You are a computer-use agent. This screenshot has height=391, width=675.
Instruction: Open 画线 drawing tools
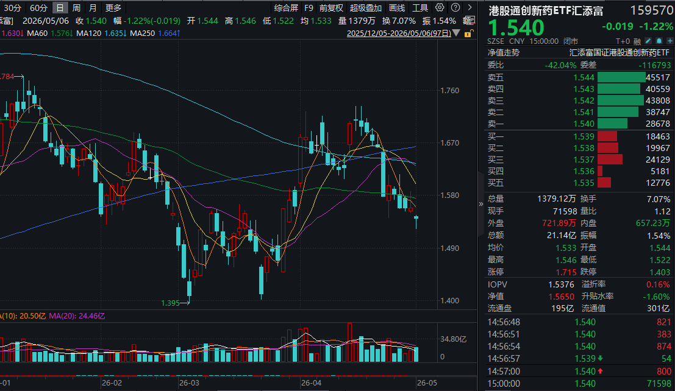(x=397, y=8)
